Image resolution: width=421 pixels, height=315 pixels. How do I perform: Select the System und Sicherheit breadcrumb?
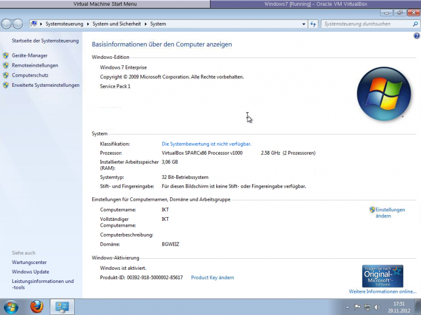117,24
